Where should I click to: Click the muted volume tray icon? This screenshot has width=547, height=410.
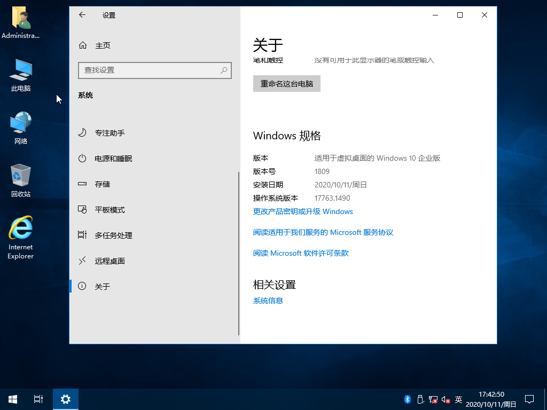click(446, 399)
